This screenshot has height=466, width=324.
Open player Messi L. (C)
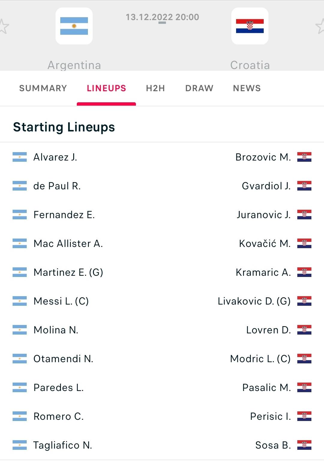(x=61, y=301)
